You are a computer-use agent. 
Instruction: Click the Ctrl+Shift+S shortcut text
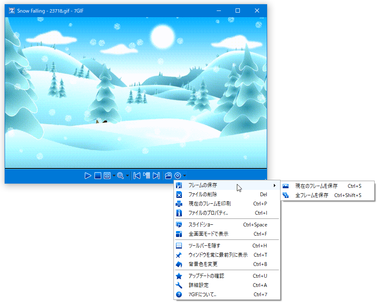348,195
